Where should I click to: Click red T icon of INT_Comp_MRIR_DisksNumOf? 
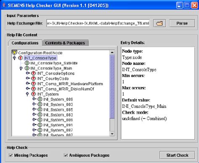[x=34, y=89]
